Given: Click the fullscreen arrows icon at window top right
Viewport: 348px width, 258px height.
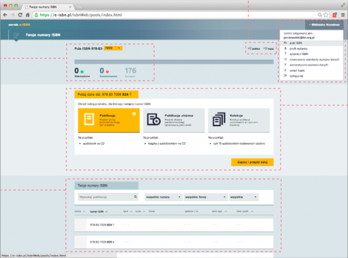Looking at the screenshot, I should point(343,5).
